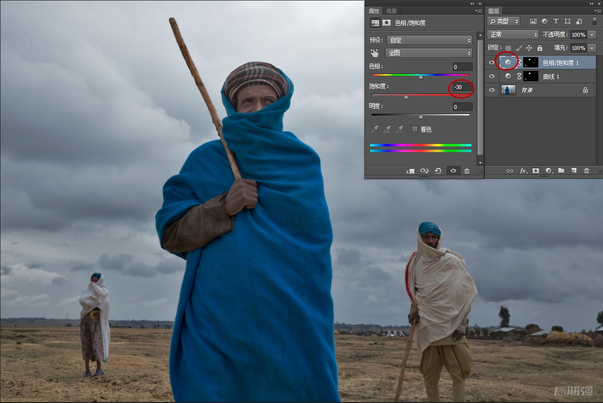Image resolution: width=603 pixels, height=403 pixels.
Task: Select the on-image targeted adjustment hand tool
Action: [x=375, y=53]
